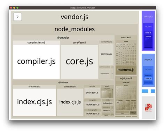This screenshot has width=165, height=132.
Task: Click the database/dist folder header
Action: [x=70, y=87]
